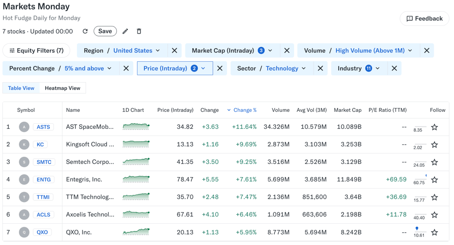Clear the Sector Technology filter

click(x=321, y=68)
